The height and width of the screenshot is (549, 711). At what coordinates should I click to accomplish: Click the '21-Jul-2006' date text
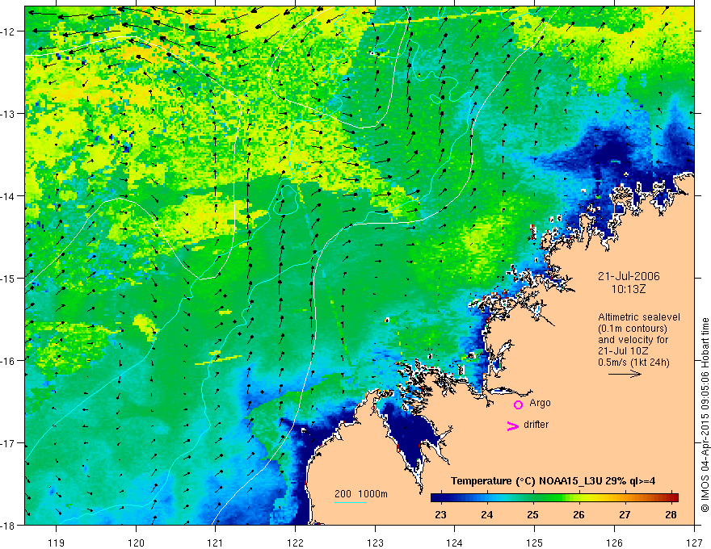pos(629,276)
